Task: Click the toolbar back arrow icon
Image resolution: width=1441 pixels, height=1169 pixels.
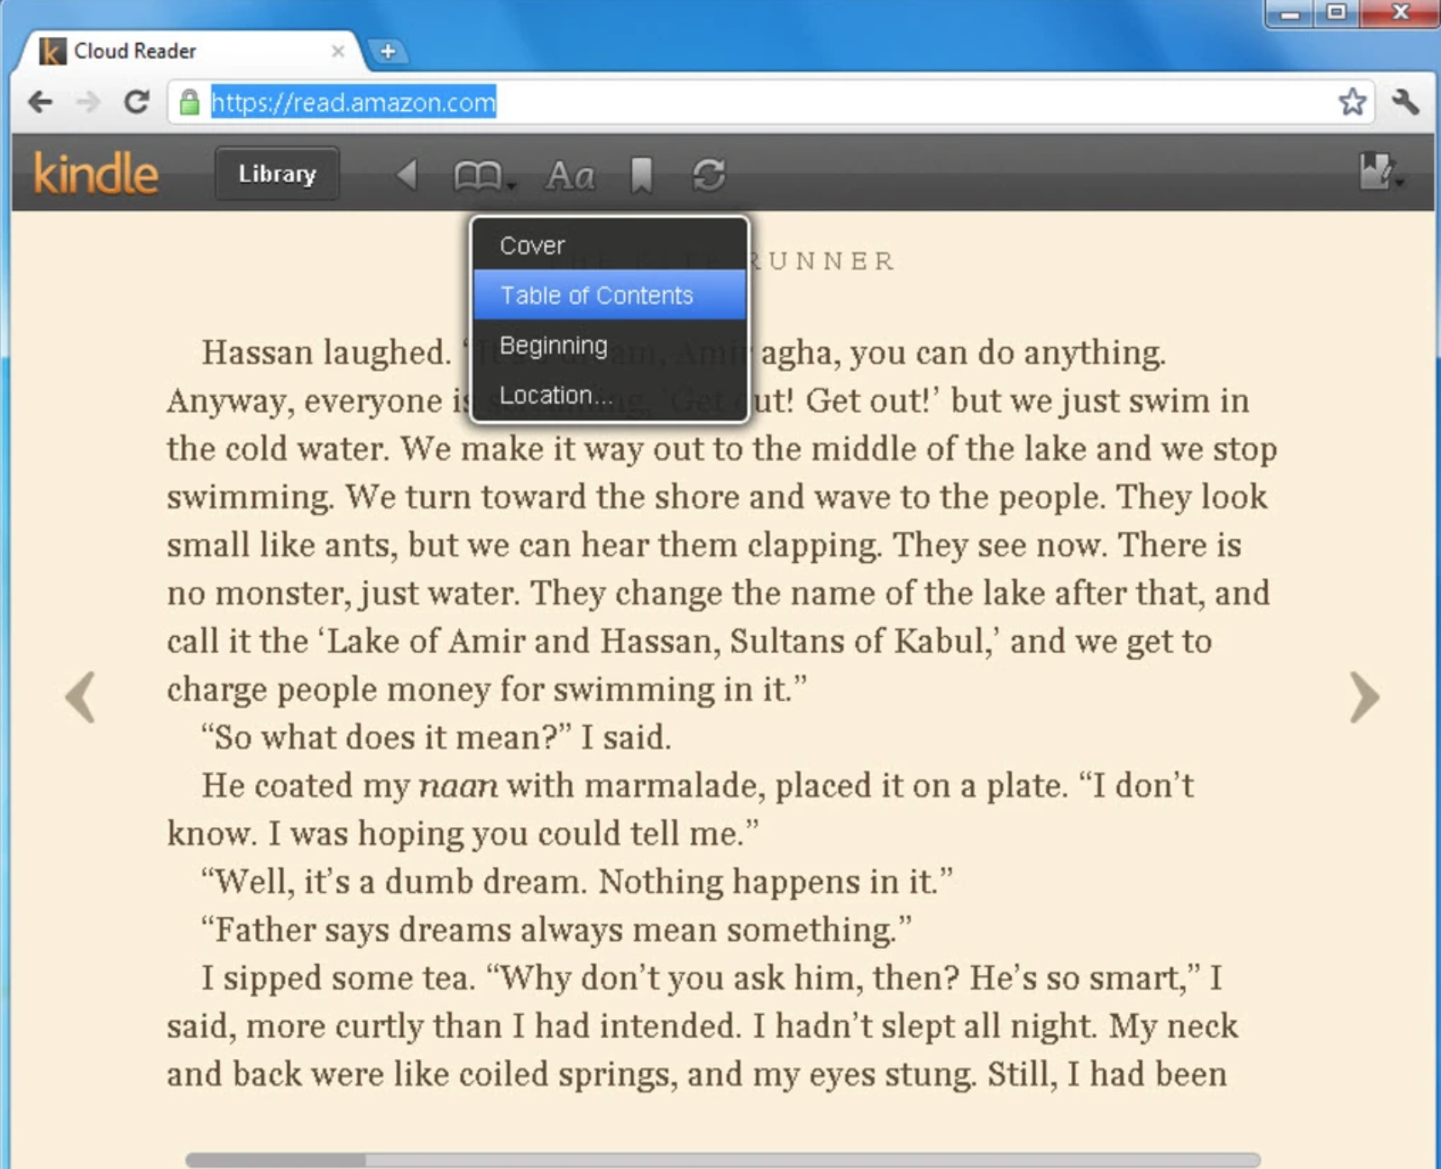Action: tap(408, 174)
